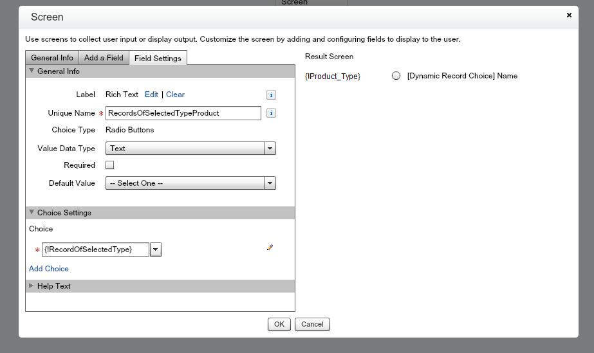The image size is (594, 353).
Task: Click the Edit link for Label
Action: pyautogui.click(x=151, y=95)
